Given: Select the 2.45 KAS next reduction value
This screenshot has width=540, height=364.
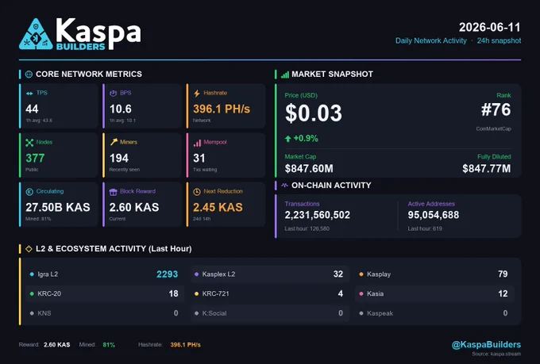Looking at the screenshot, I should 218,208.
